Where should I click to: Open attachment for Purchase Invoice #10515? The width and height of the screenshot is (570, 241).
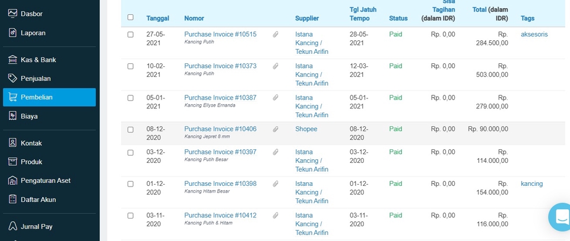coord(275,34)
